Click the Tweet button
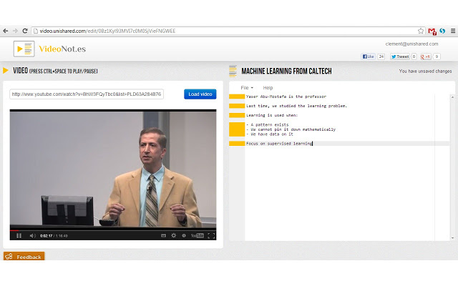Viewport: 458px width, 286px height. [x=399, y=56]
